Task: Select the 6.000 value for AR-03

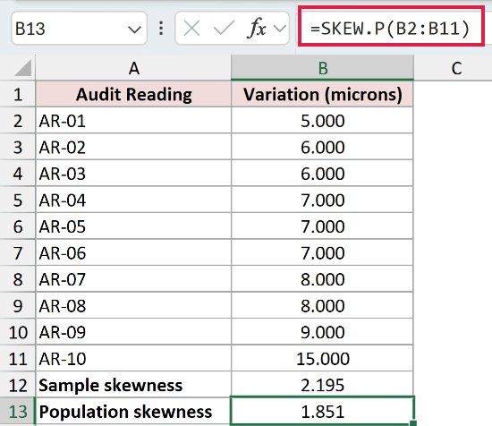Action: pos(322,174)
